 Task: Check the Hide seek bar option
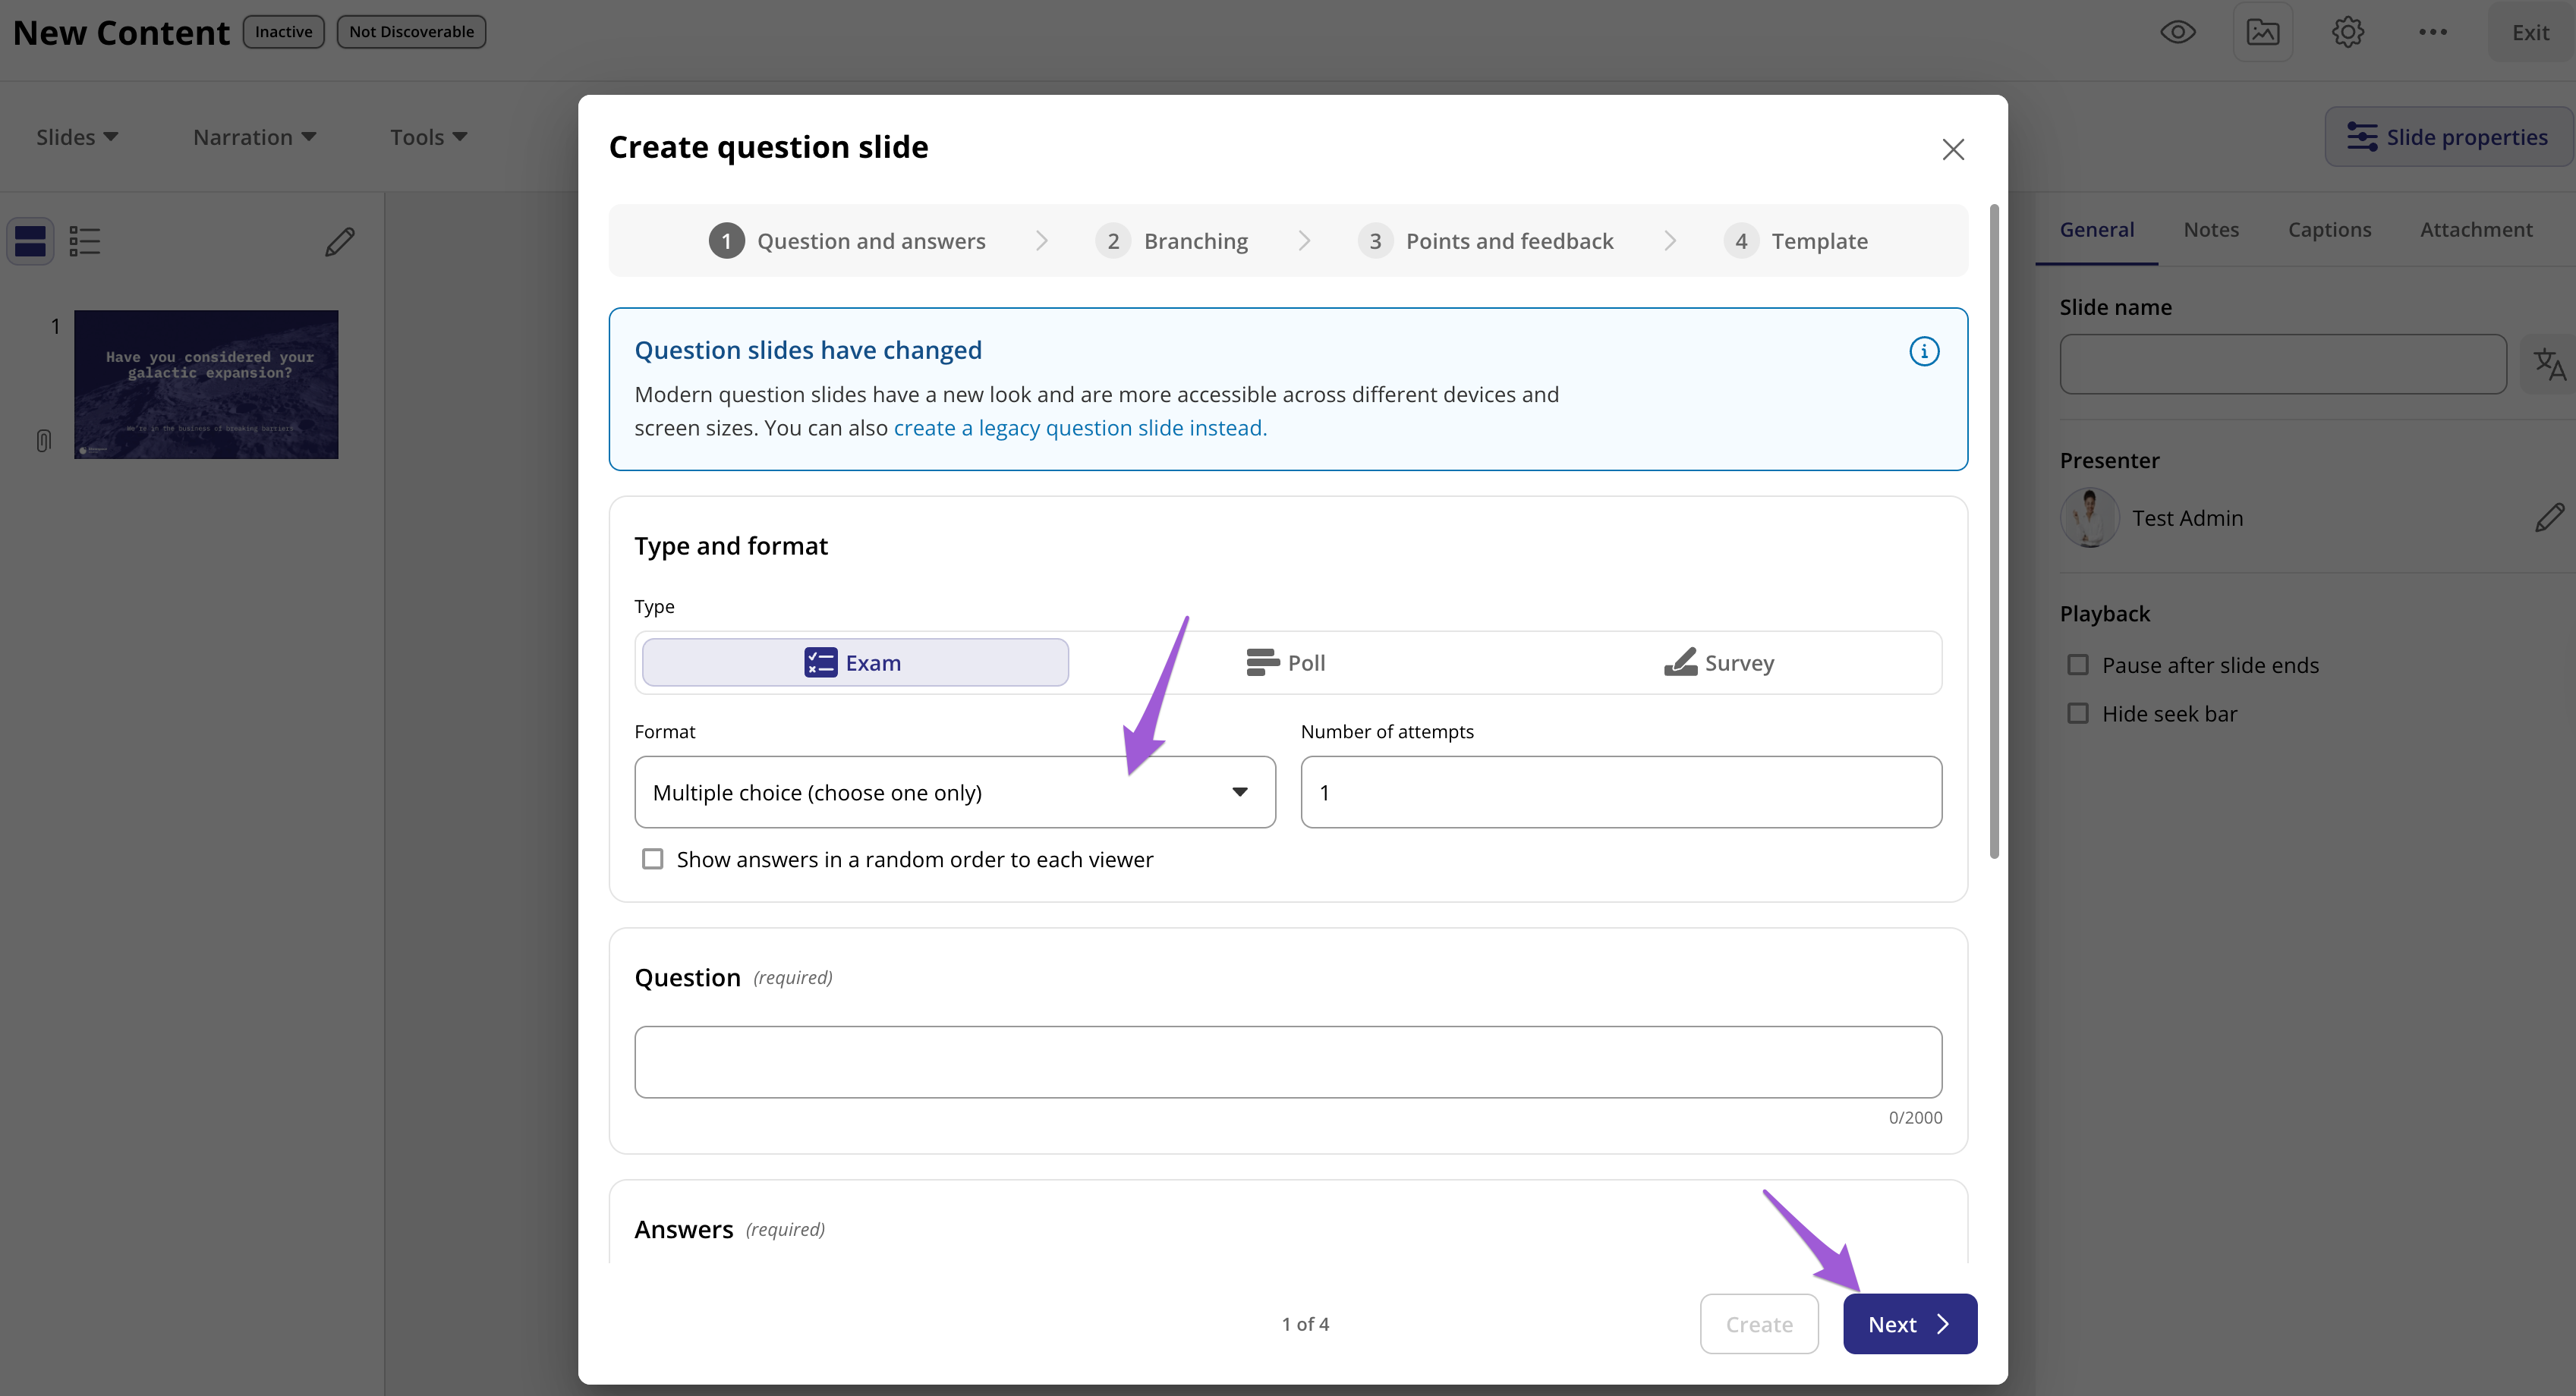2078,713
